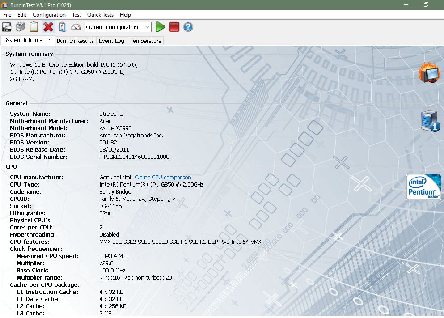Click the lithography value 32nm
Viewport: 444px width, 318px height.
tap(106, 213)
